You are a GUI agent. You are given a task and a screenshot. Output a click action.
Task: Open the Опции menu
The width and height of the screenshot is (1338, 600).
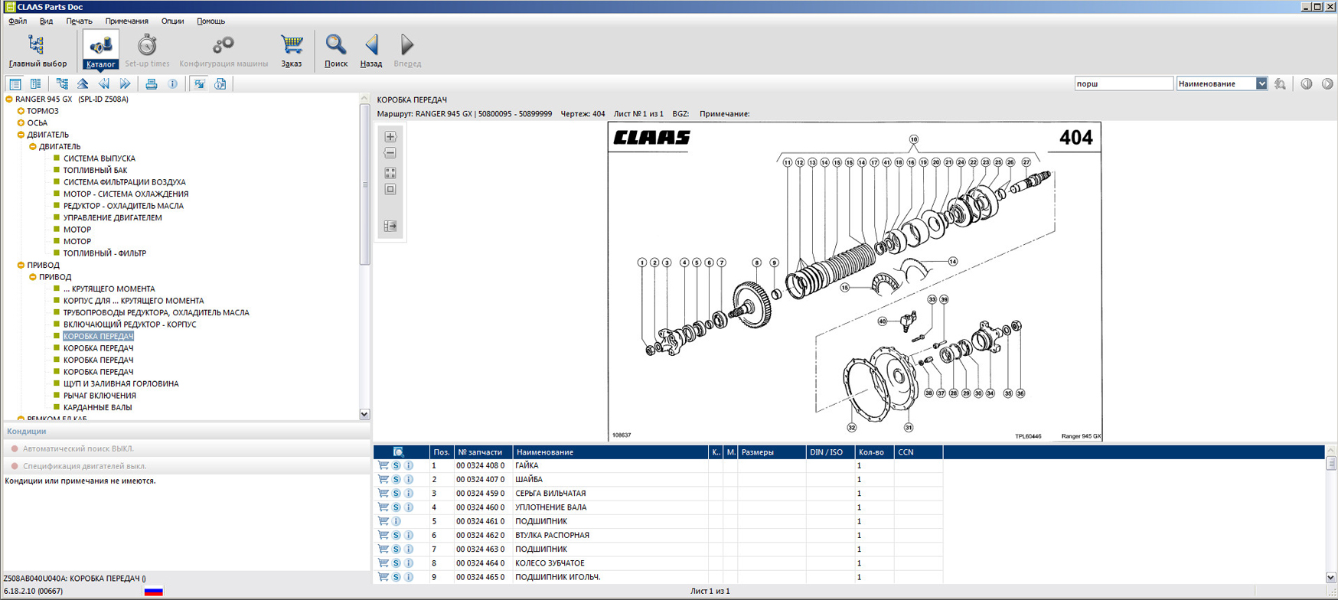(x=172, y=21)
